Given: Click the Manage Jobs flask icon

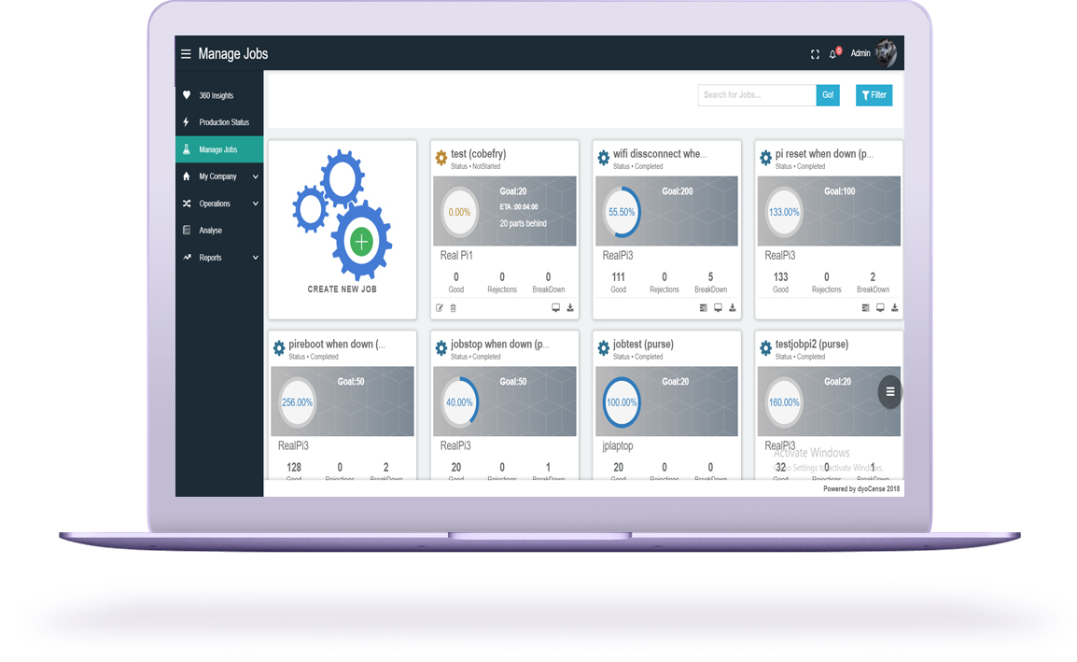Looking at the screenshot, I should (186, 149).
